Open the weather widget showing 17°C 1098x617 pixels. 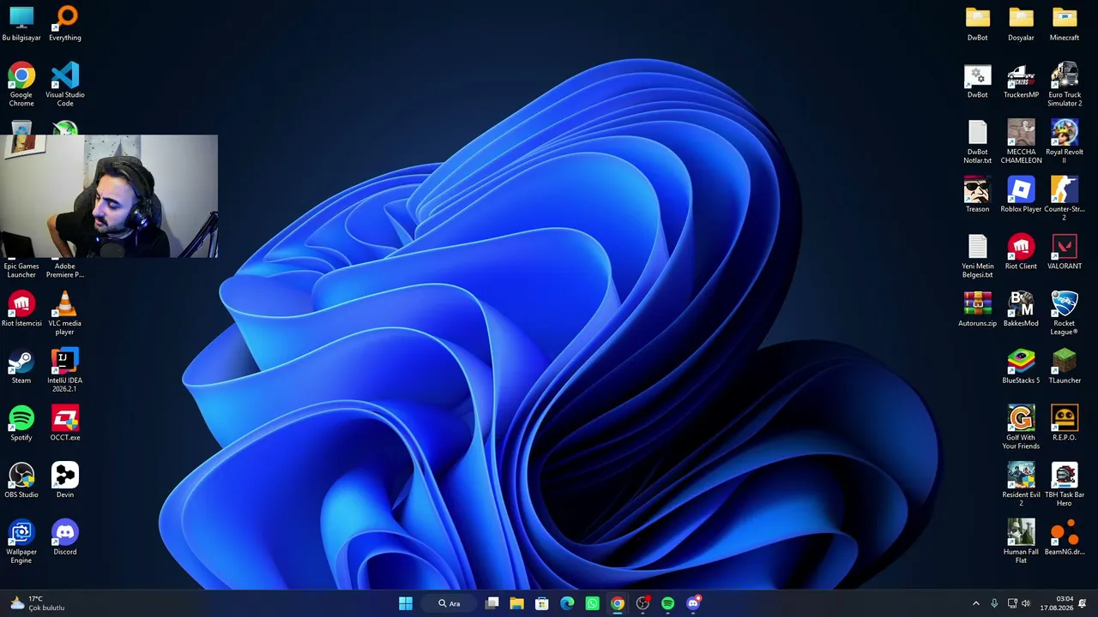[36, 603]
